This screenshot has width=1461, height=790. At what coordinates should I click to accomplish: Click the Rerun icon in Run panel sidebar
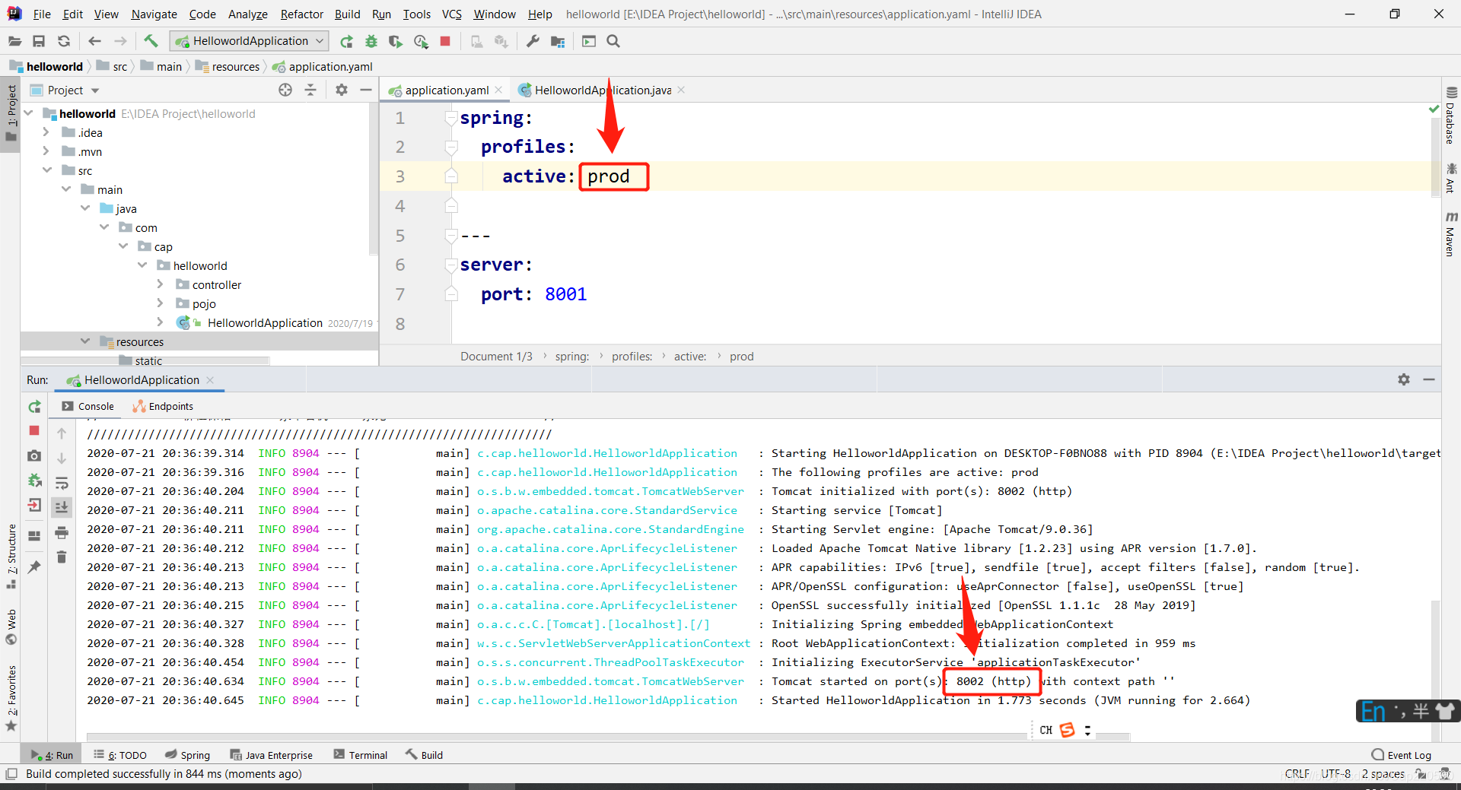(x=34, y=407)
